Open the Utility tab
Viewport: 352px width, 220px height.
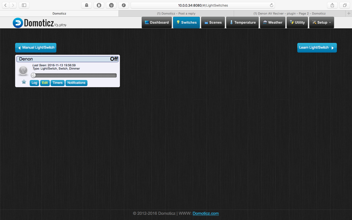[297, 23]
